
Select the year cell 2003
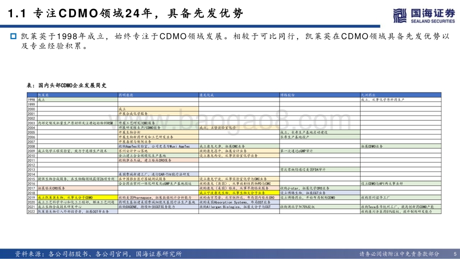[x=31, y=123]
